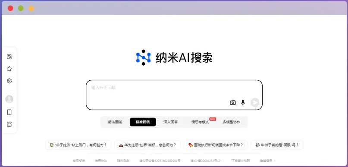The width and height of the screenshot is (348, 167).
Task: Open favorites via the star icon
Action: click(9, 69)
